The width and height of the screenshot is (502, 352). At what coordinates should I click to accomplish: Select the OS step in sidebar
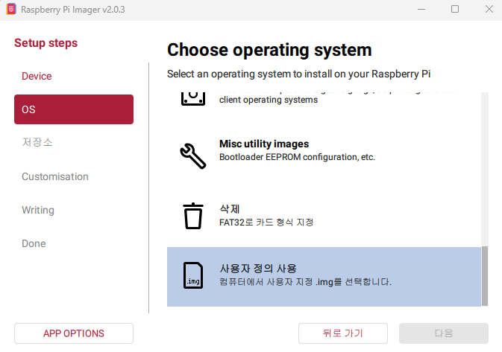[x=74, y=109]
